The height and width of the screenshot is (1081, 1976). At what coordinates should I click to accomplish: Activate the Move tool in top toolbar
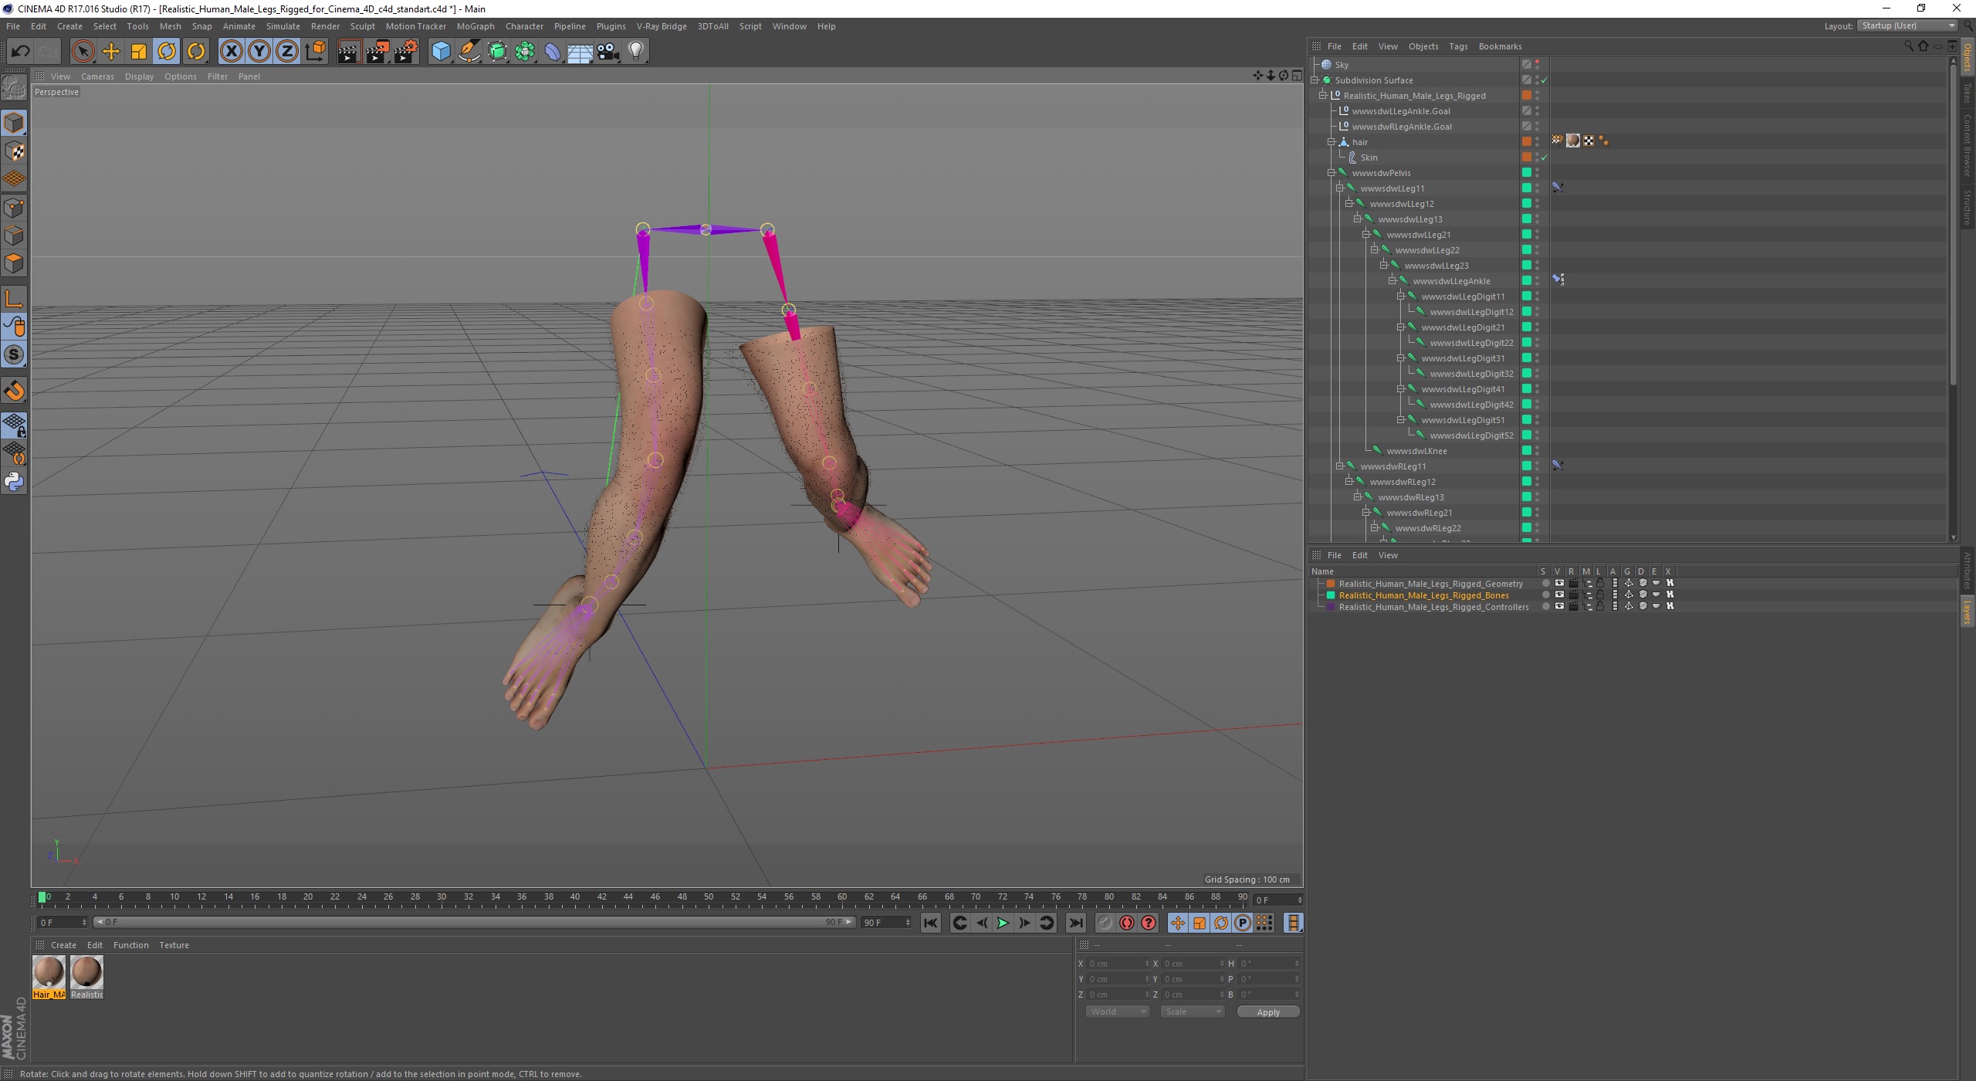pyautogui.click(x=111, y=52)
